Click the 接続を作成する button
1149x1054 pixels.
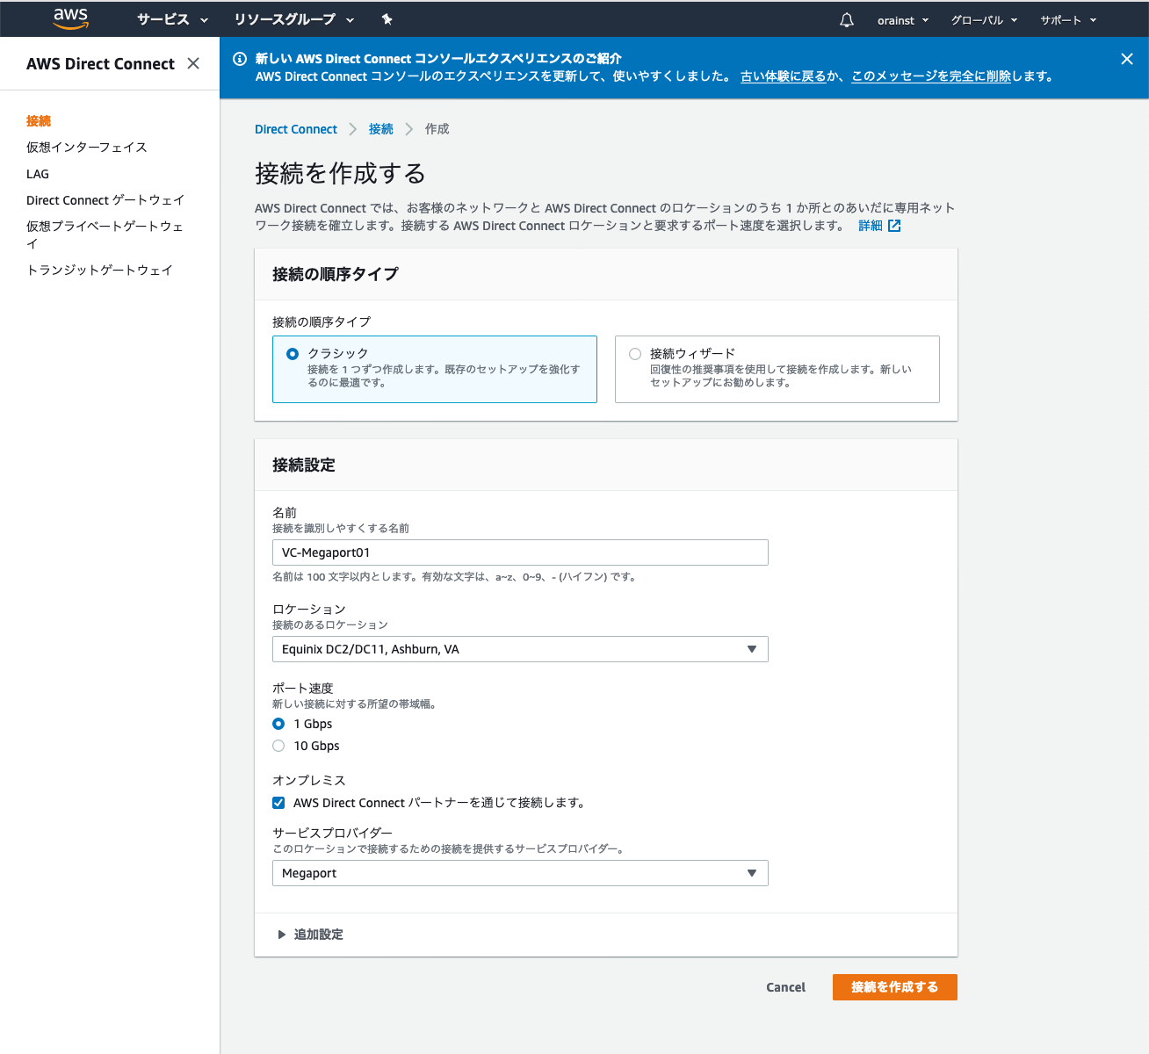[x=894, y=987]
